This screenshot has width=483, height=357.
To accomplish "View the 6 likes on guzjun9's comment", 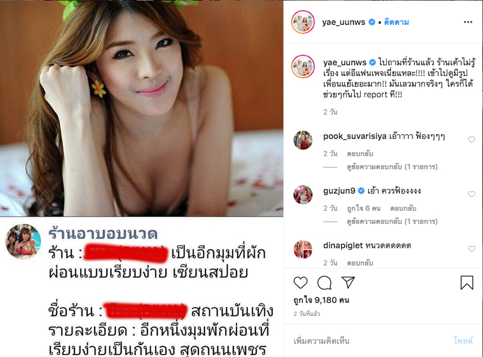I will point(364,208).
